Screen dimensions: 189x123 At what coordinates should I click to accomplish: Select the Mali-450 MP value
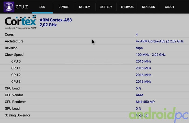[145, 102]
